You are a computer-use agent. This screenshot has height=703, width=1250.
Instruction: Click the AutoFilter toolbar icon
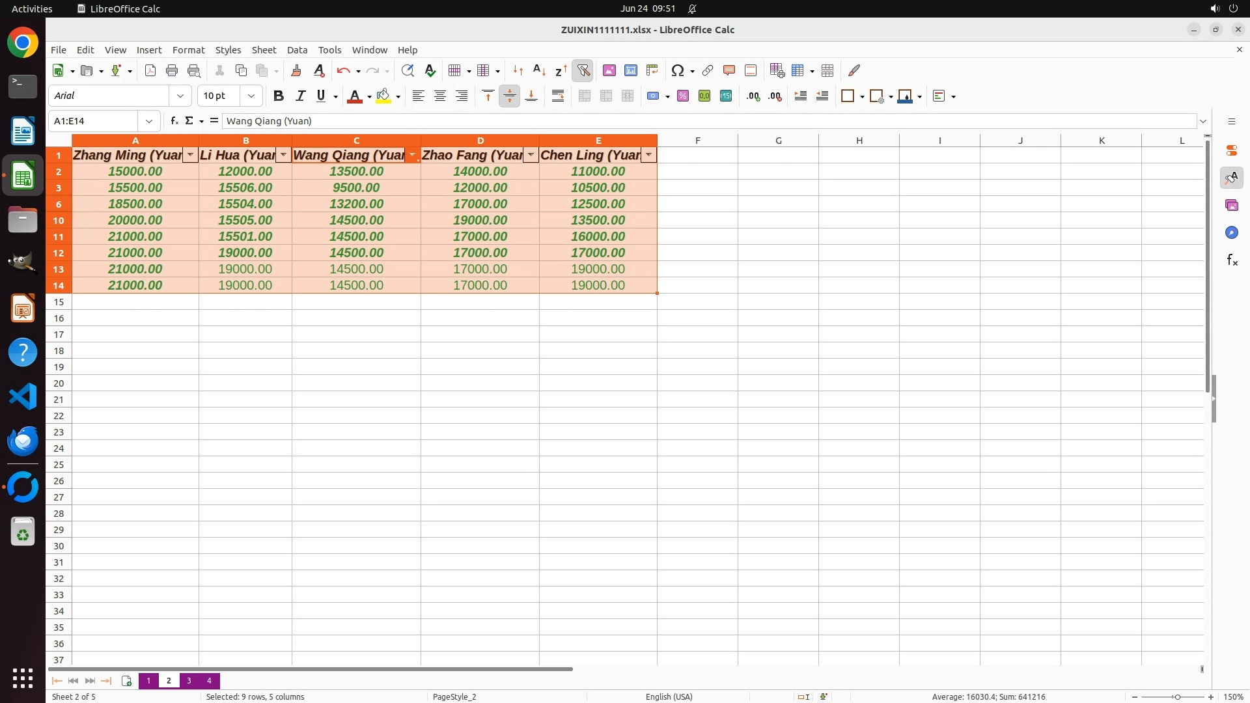583,70
